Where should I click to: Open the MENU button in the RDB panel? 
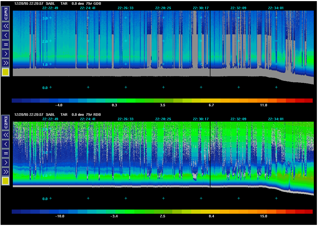(x=6, y=122)
